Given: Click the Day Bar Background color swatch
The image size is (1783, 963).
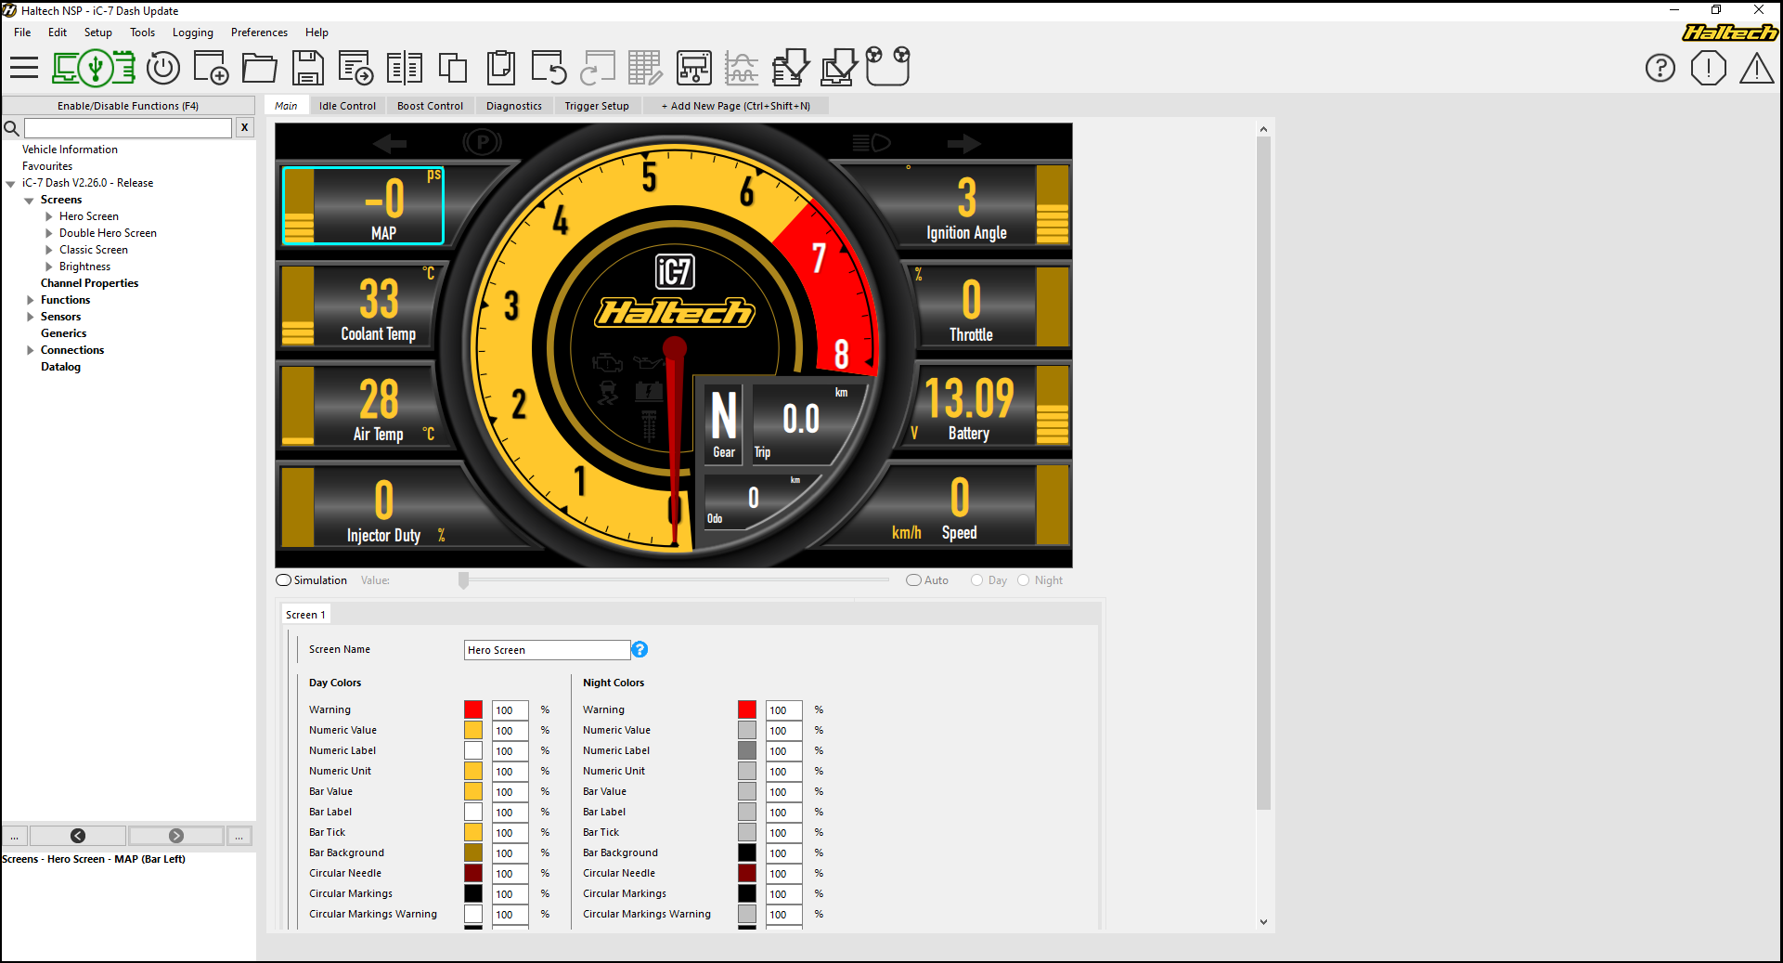Looking at the screenshot, I should click(x=473, y=852).
